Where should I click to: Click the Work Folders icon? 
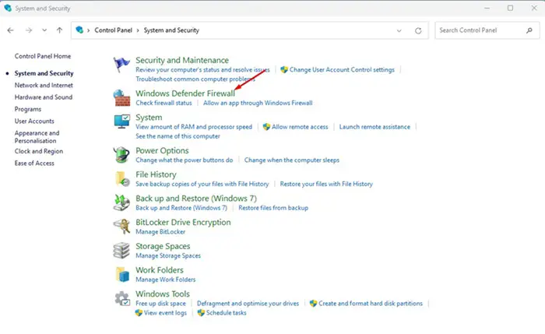point(122,274)
